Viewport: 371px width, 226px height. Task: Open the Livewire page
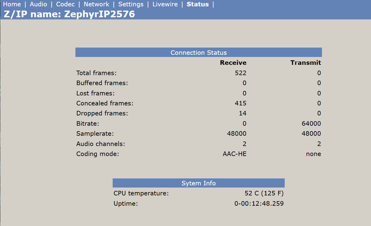tap(165, 4)
